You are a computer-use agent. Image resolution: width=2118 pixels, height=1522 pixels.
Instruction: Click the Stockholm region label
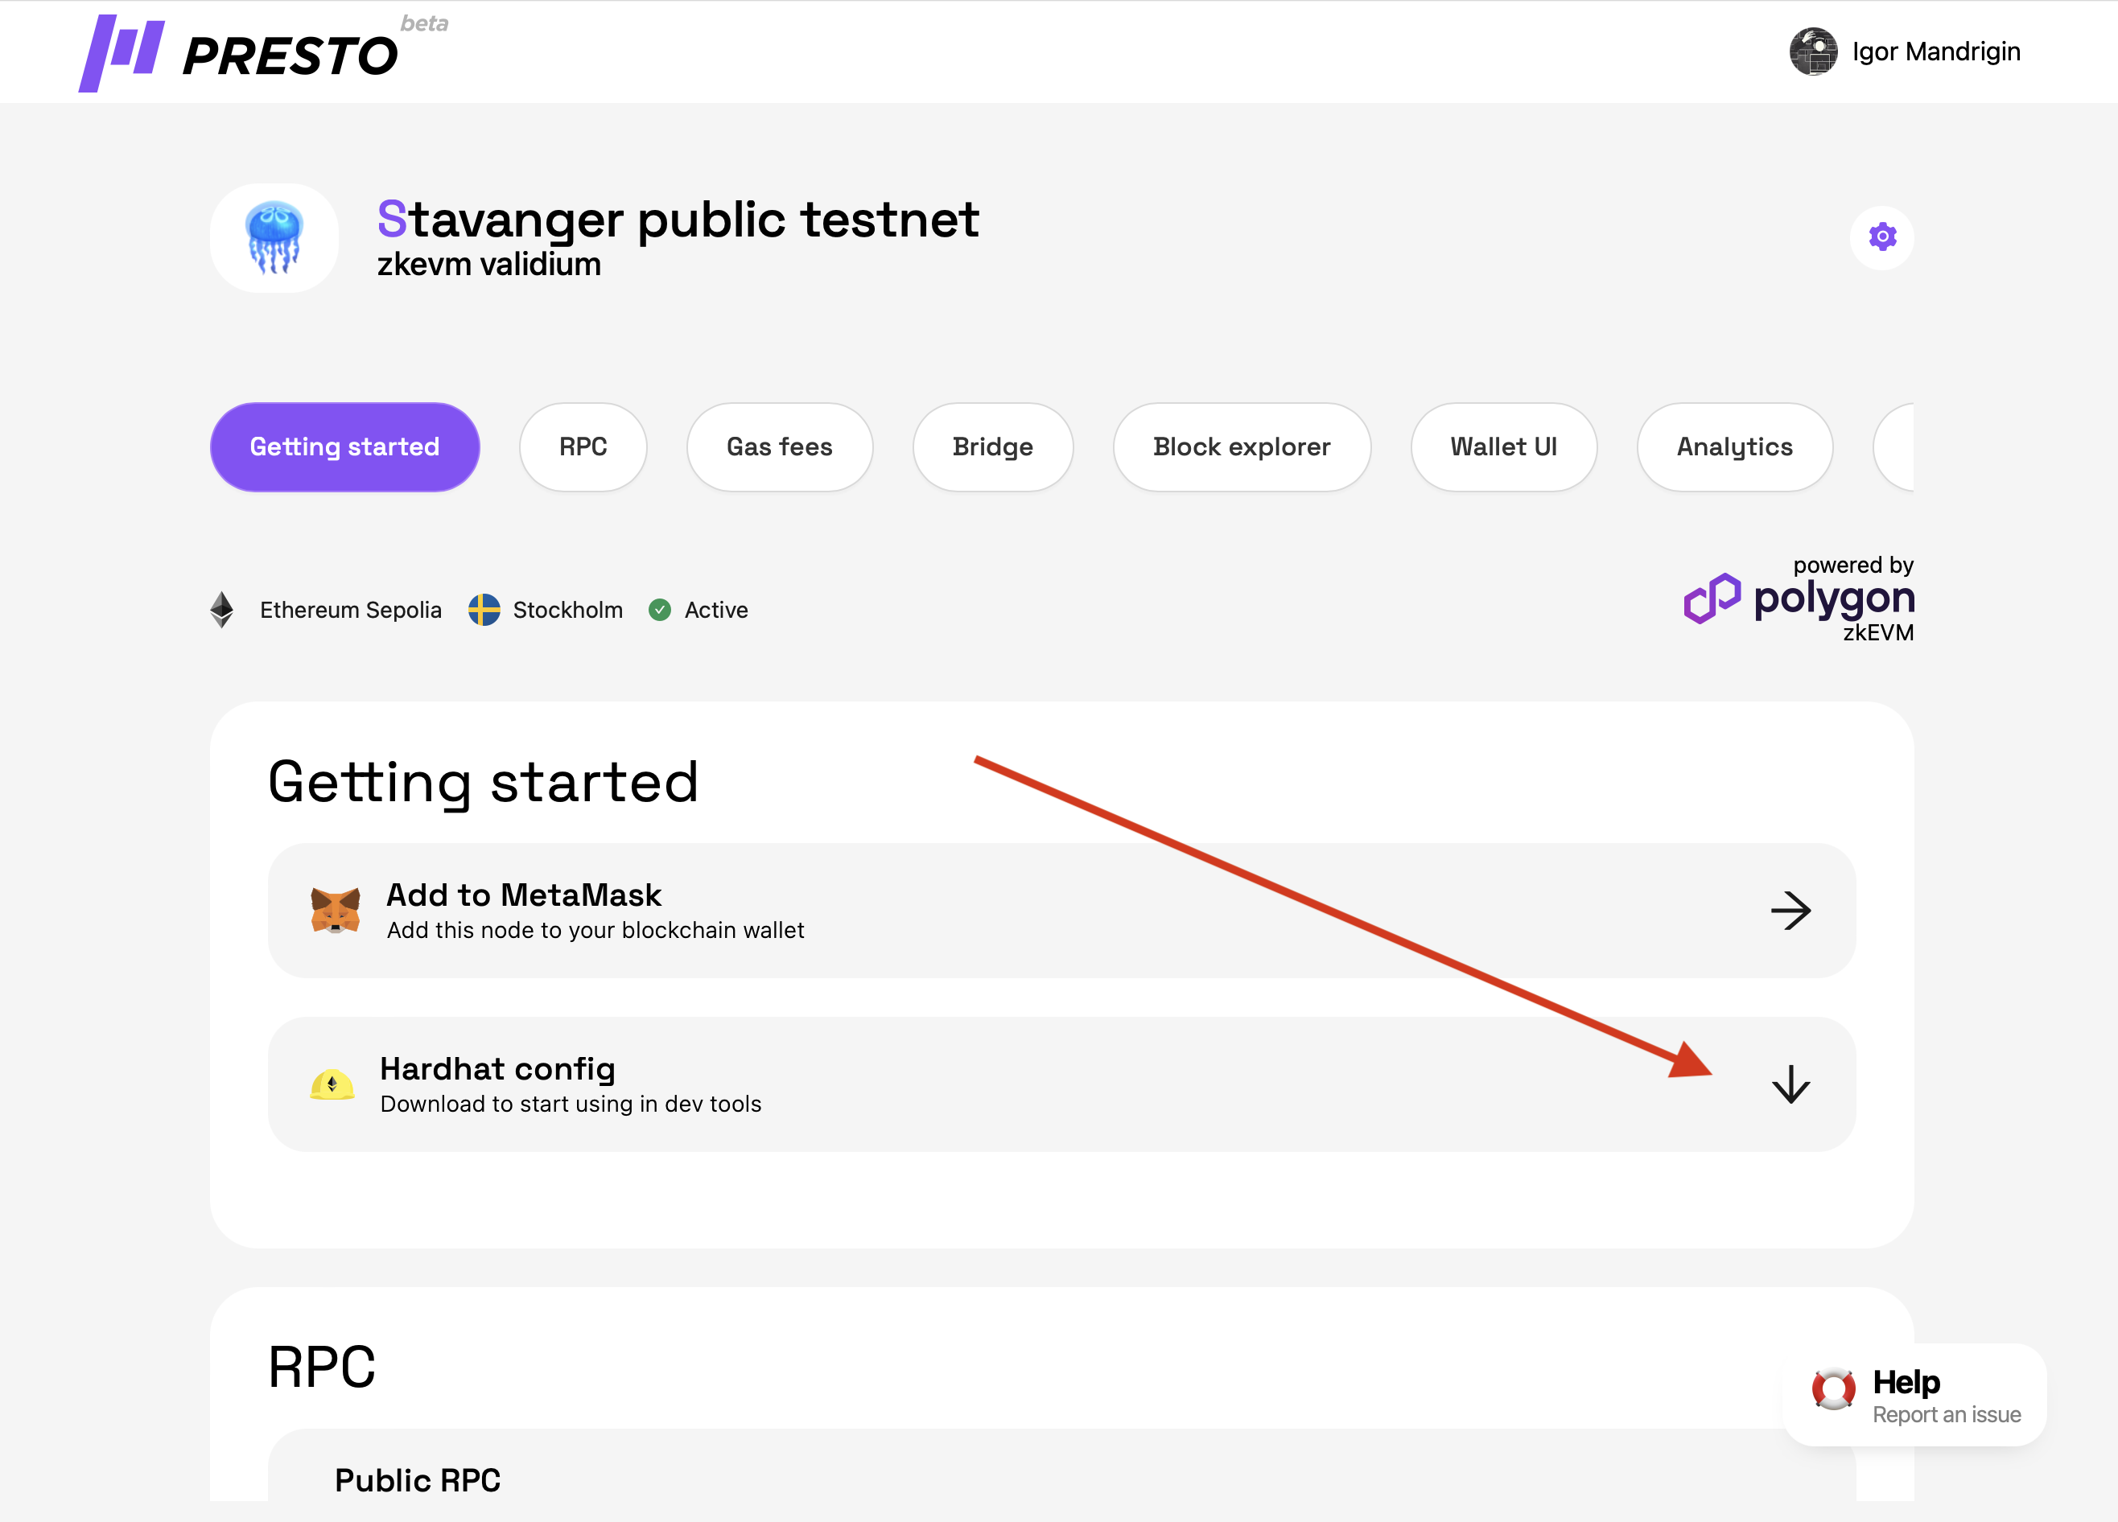tap(568, 610)
